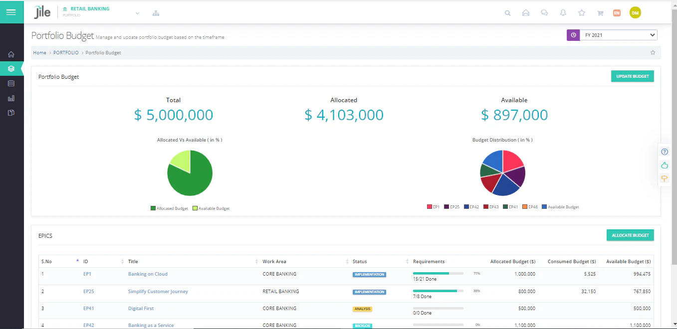Image resolution: width=677 pixels, height=329 pixels.
Task: Open the reports bar-chart icon in sidebar
Action: pyautogui.click(x=12, y=98)
